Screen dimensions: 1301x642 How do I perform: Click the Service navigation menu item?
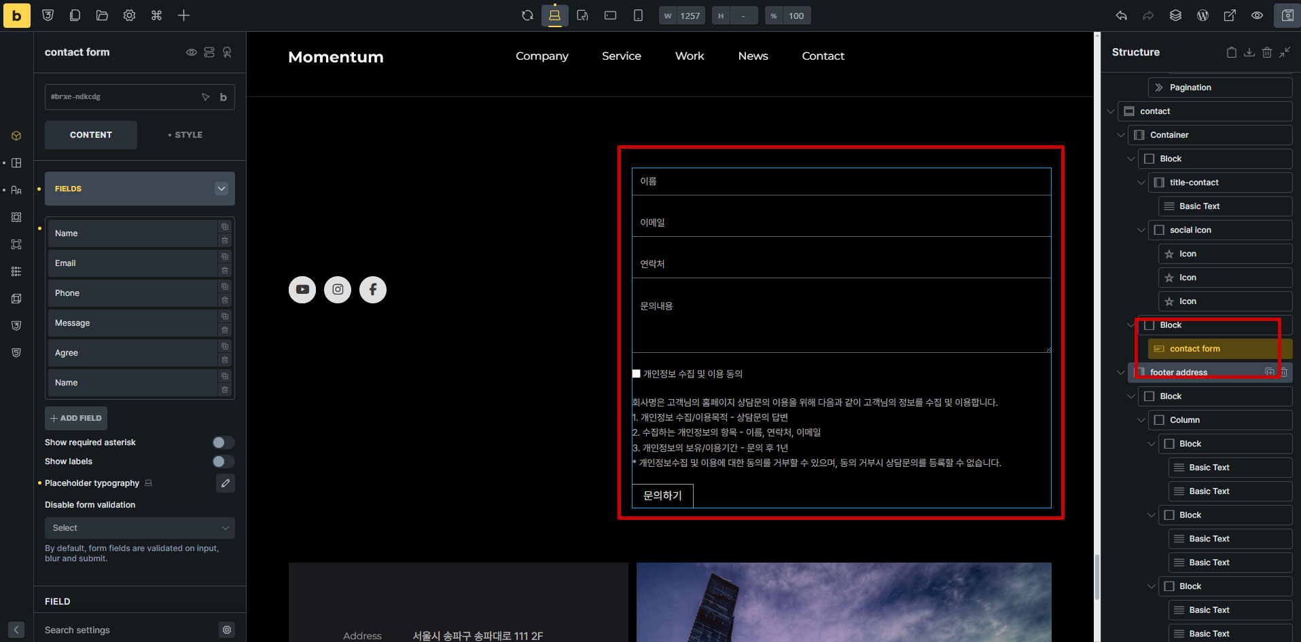pyautogui.click(x=621, y=56)
